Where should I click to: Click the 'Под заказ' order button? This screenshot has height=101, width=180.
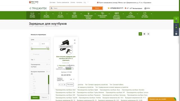pos(70,84)
